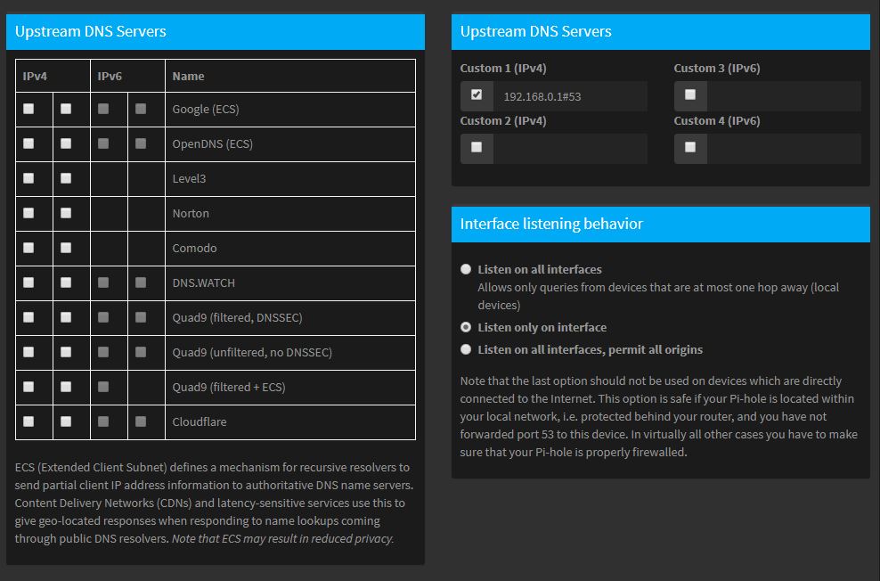Select first IPv4 box for Quad9 (unfiltered, no DNSSEC)
The image size is (880, 581).
[29, 352]
